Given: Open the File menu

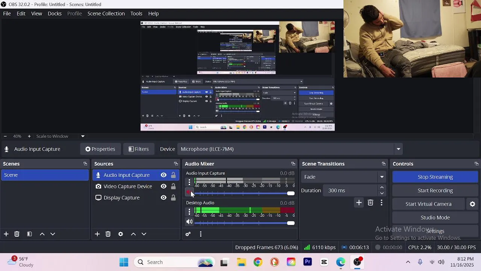Looking at the screenshot, I should tap(7, 14).
